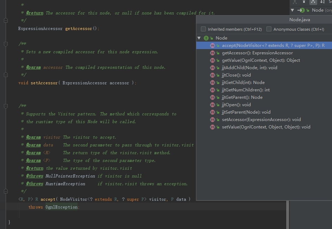Jump to setAccessor(ExpressionAccessor): void
The image size is (332, 229).
pos(261,120)
